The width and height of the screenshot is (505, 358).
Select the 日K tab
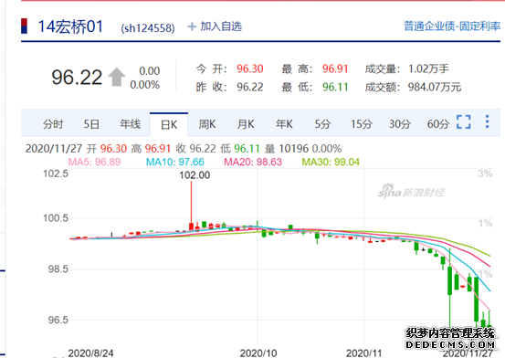click(169, 125)
